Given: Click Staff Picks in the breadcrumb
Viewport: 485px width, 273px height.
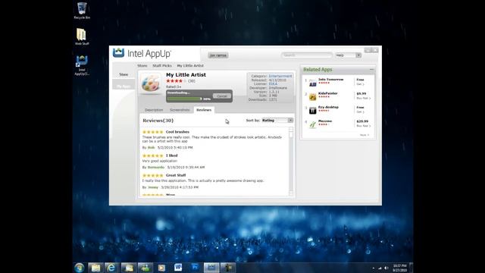Looking at the screenshot, I should (162, 66).
